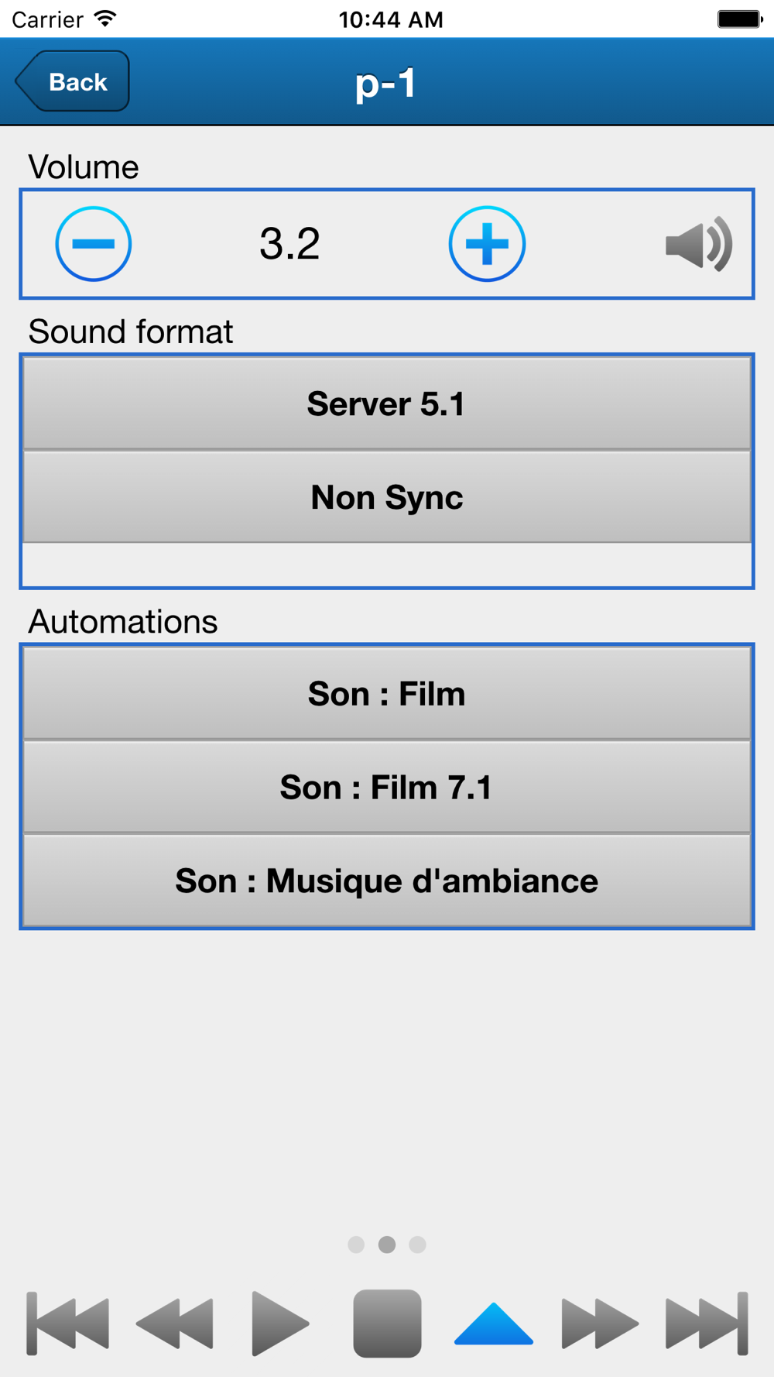This screenshot has width=774, height=1377.
Task: Decrease volume with the minus button
Action: point(94,244)
